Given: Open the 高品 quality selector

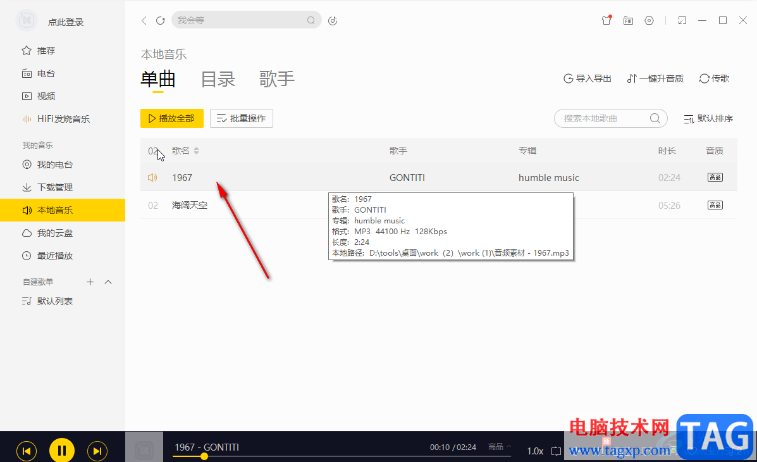Looking at the screenshot, I should [499, 447].
